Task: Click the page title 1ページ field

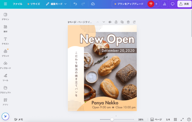Action: 80,22
